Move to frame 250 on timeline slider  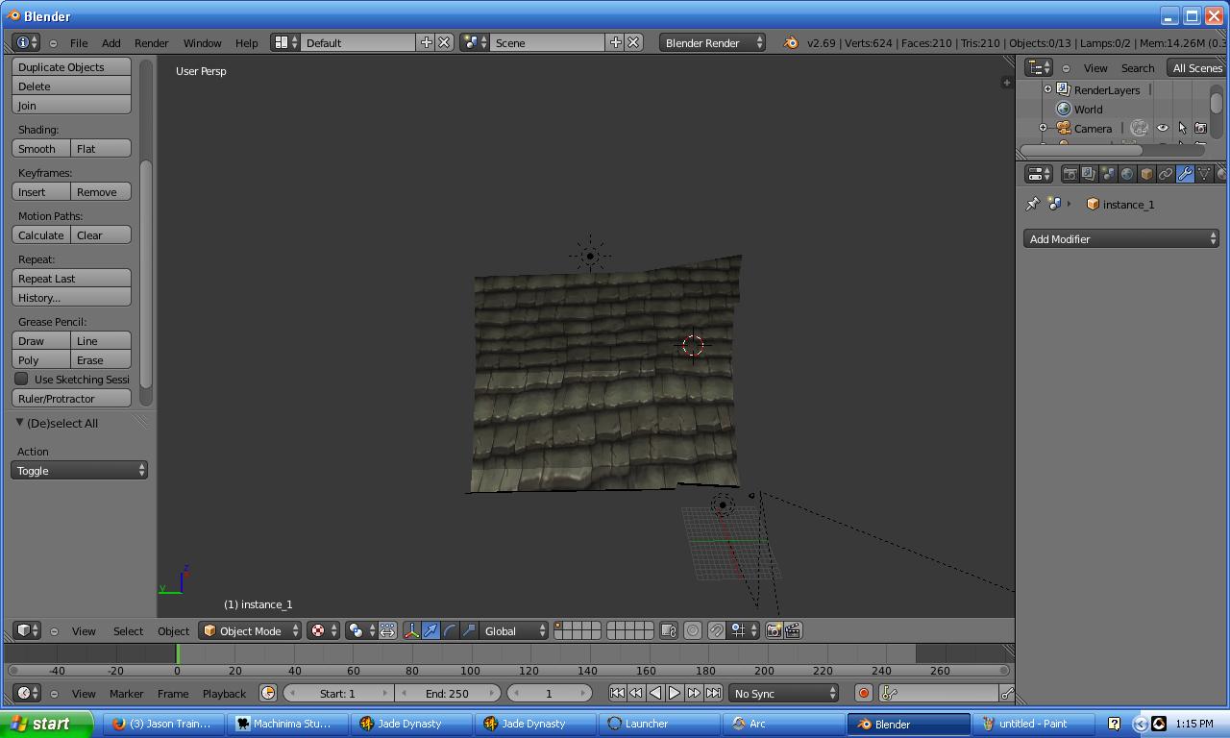910,670
